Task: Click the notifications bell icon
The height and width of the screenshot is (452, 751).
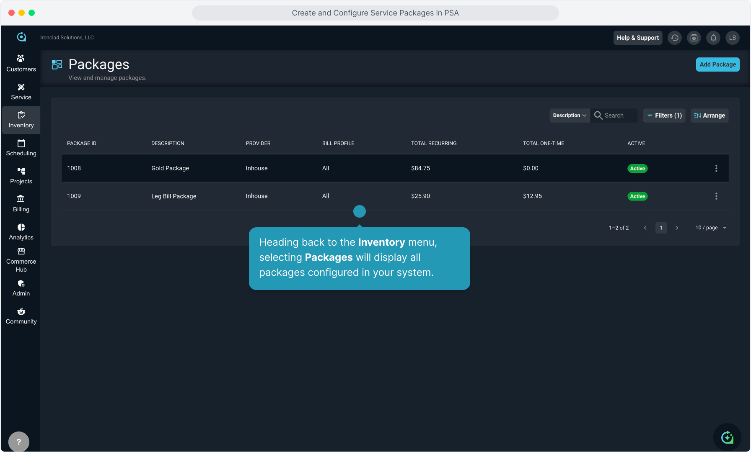Action: point(713,38)
